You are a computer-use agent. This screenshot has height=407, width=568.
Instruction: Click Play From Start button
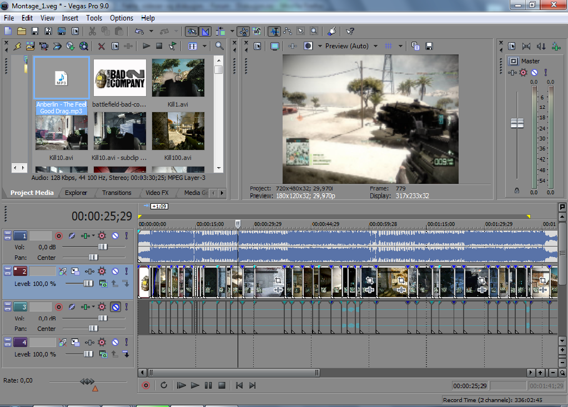pos(181,385)
